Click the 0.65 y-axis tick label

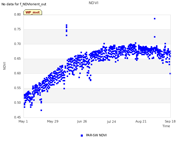[x=18, y=59]
